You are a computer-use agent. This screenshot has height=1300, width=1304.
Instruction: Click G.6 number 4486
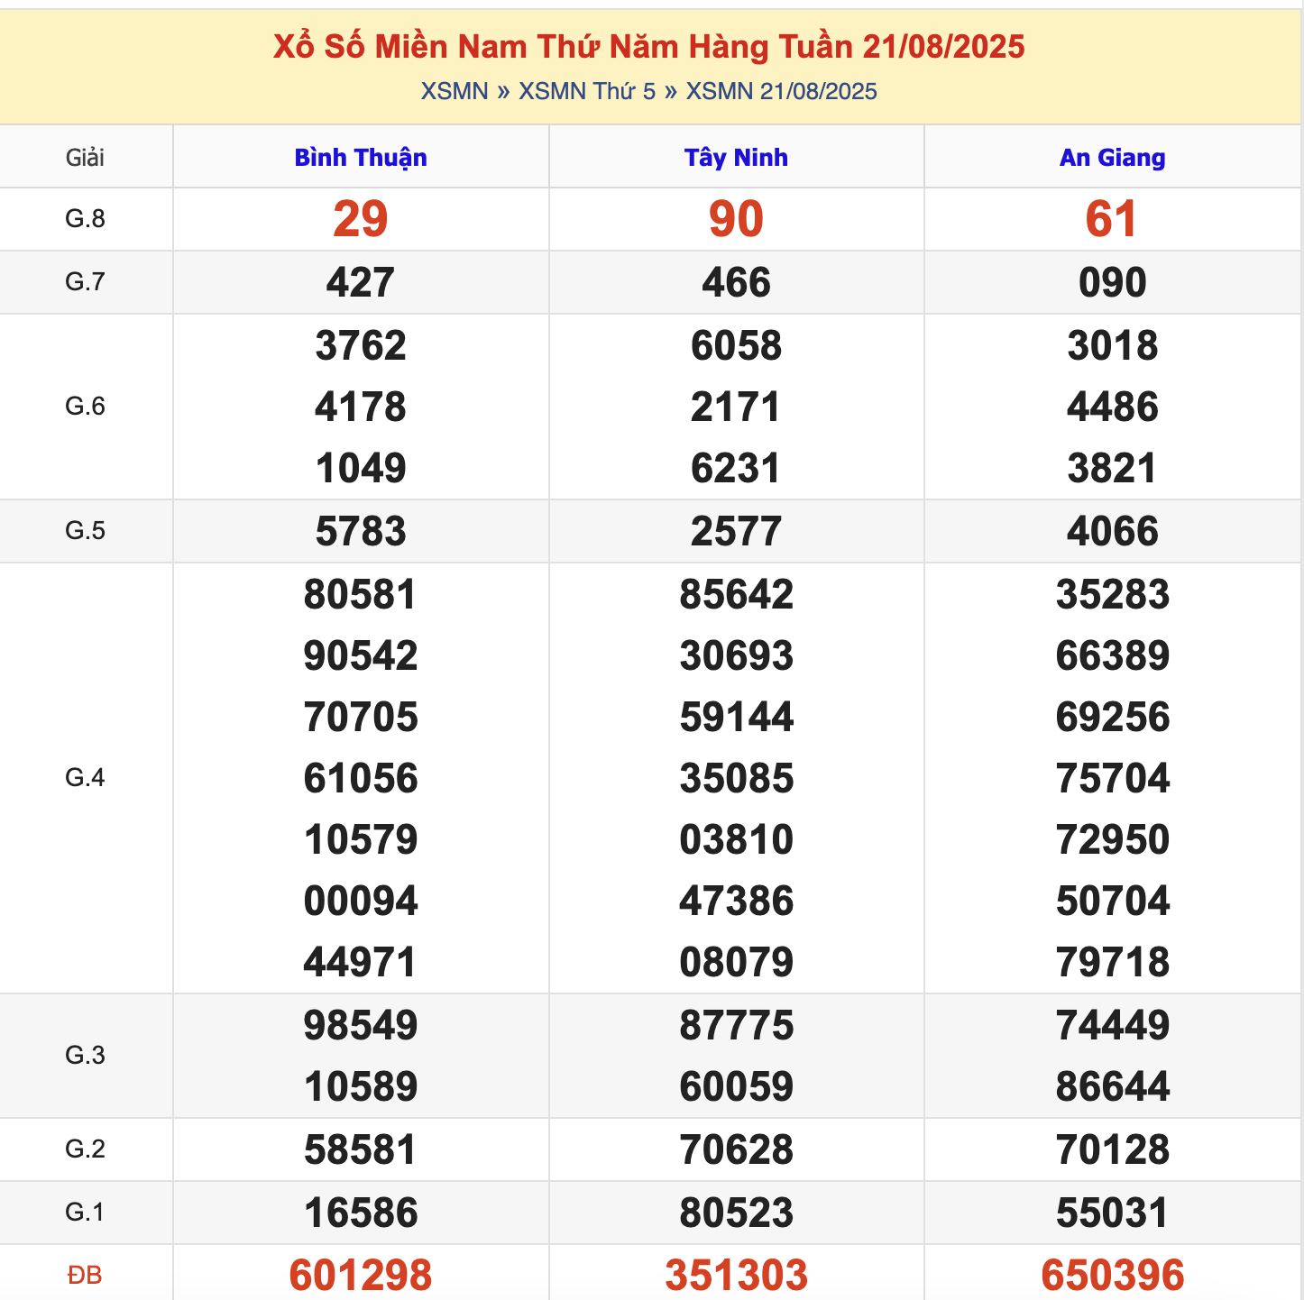(1112, 407)
